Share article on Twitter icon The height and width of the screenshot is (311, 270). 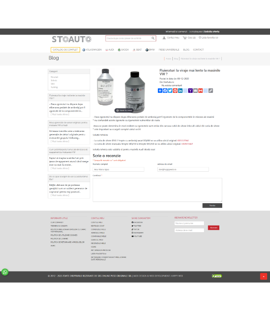170,91
